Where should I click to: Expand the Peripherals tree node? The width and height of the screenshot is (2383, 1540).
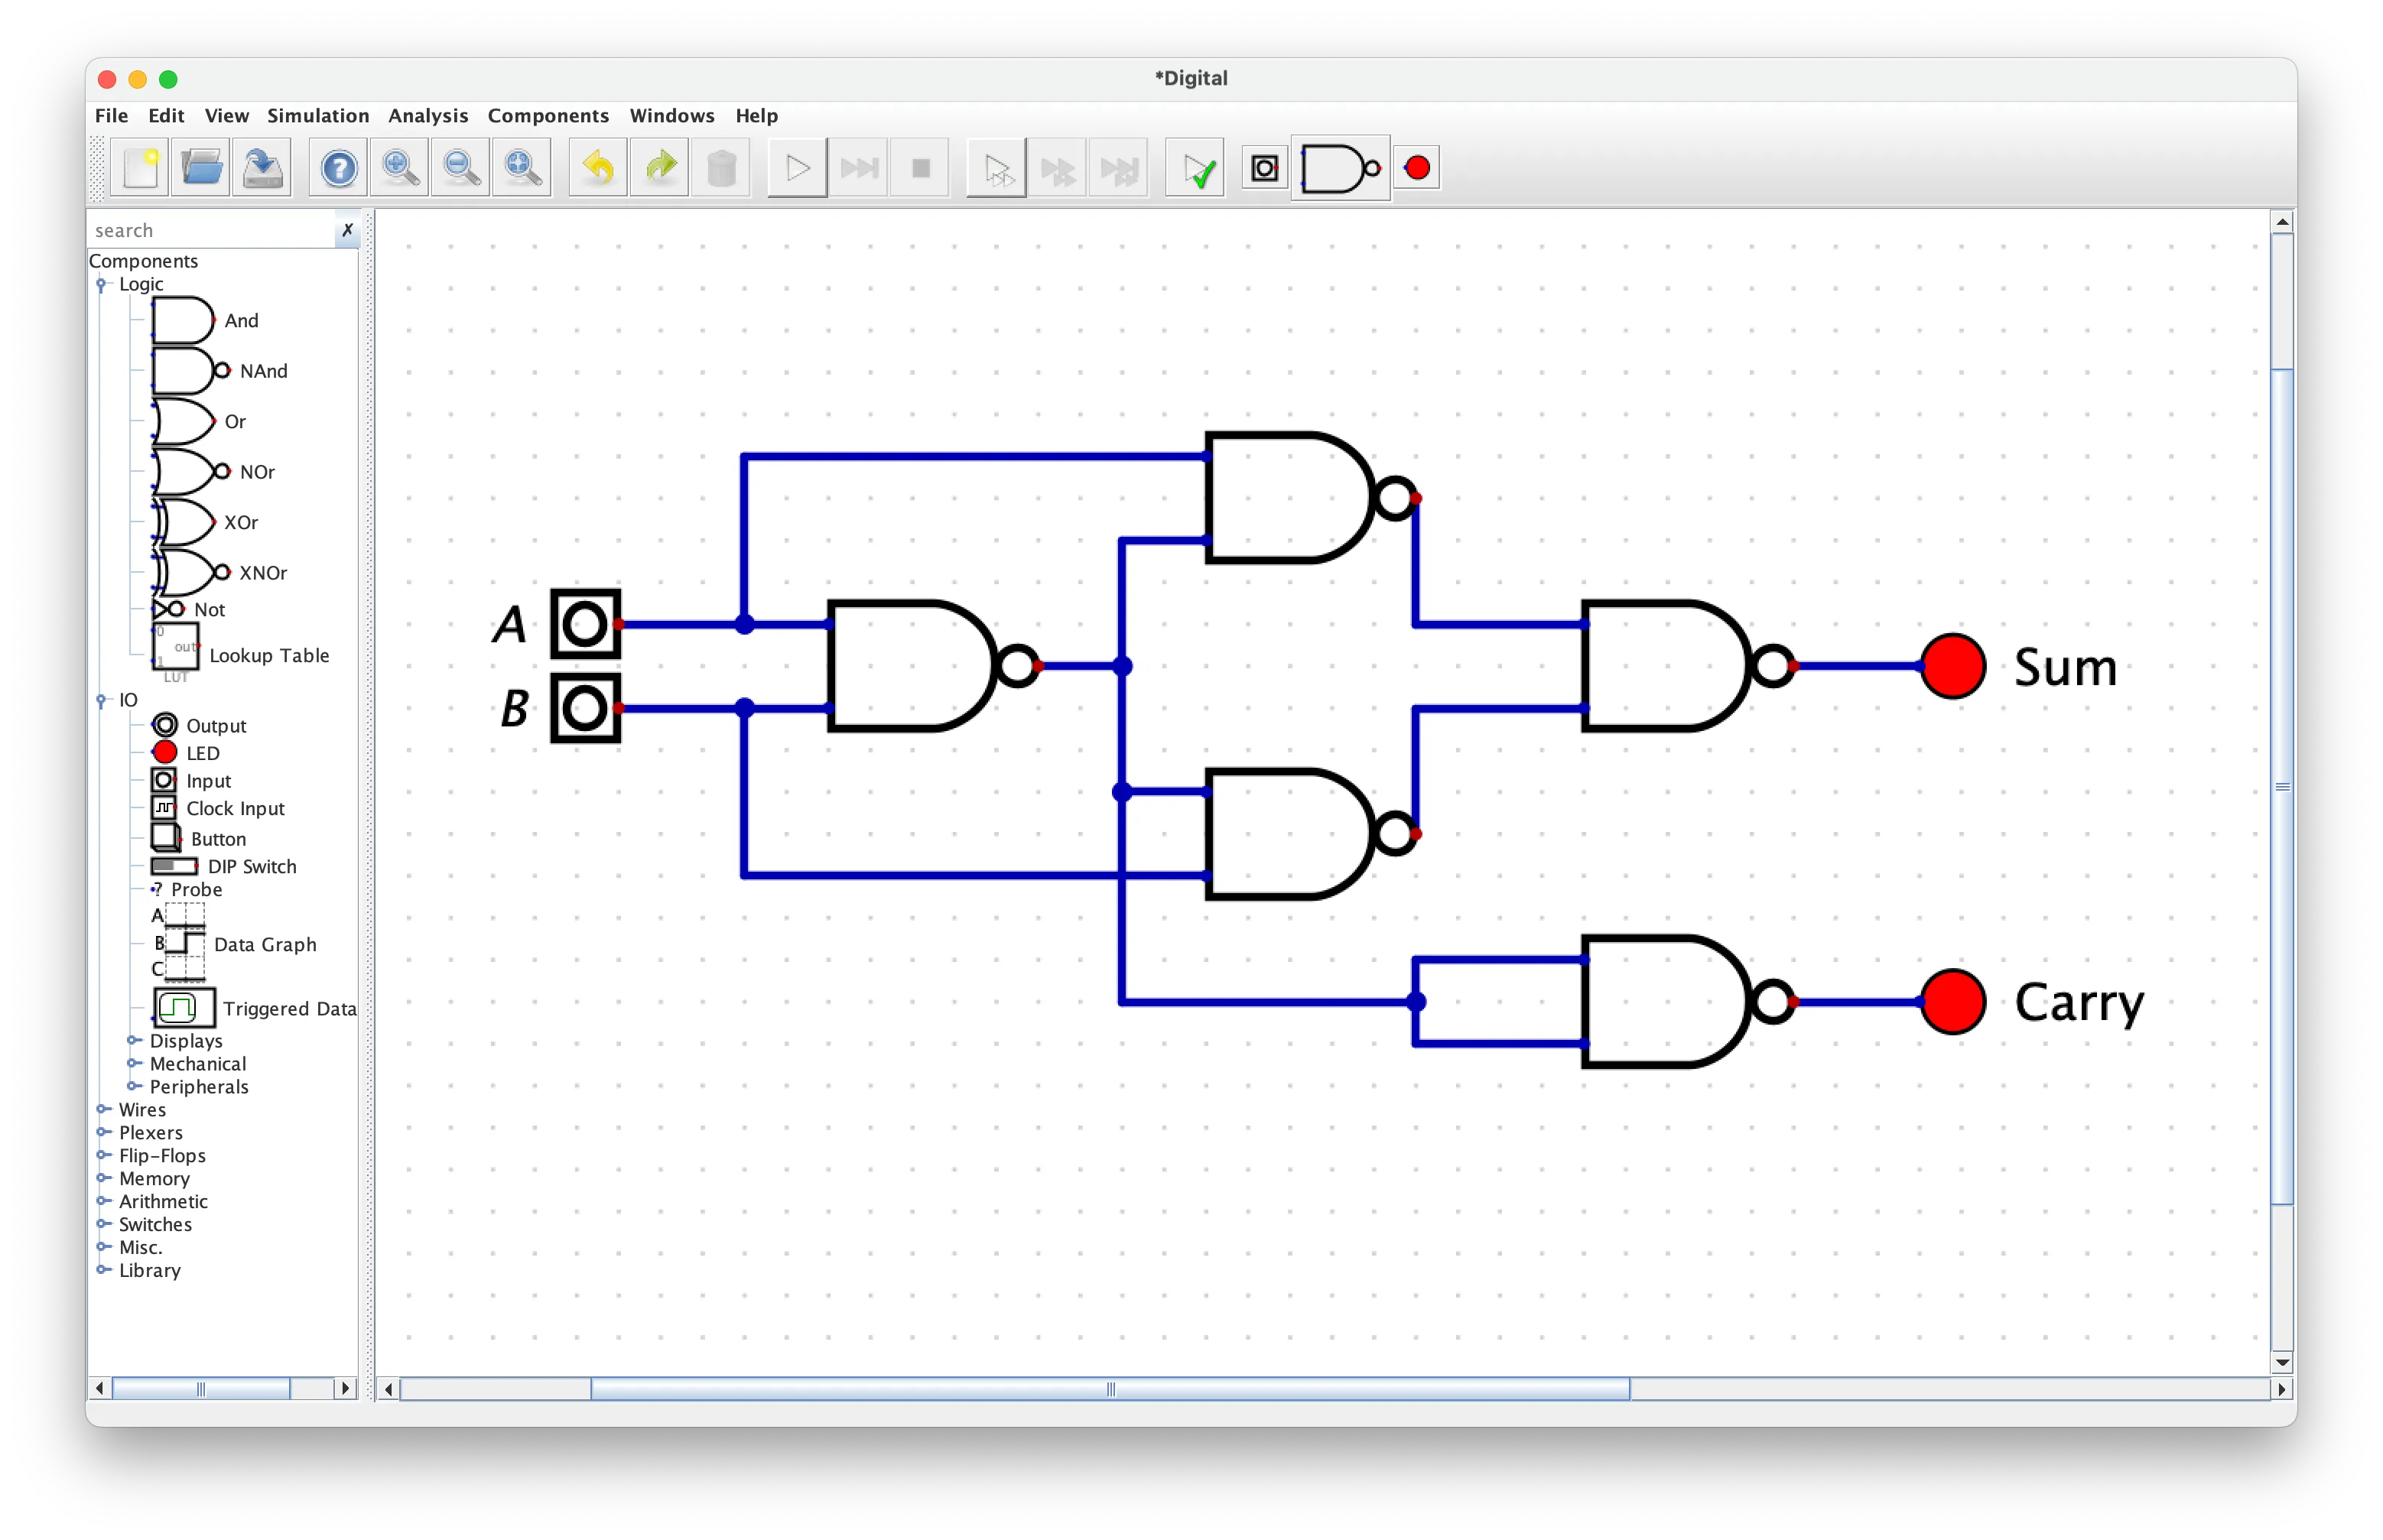(x=133, y=1087)
